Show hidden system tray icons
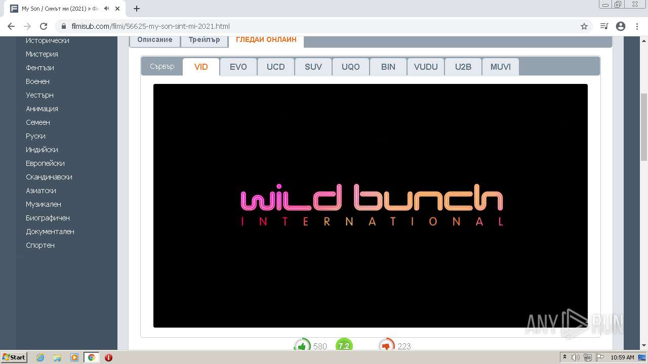The height and width of the screenshot is (364, 648). point(564,357)
